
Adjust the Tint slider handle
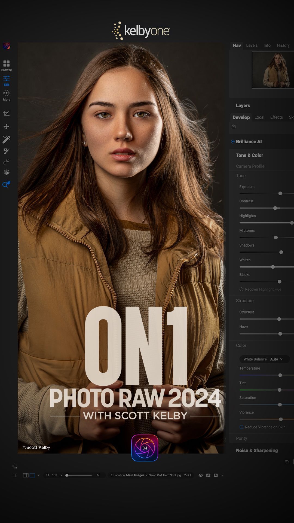point(279,390)
